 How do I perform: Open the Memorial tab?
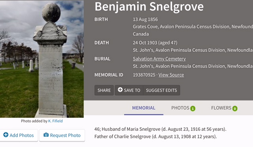point(143,108)
